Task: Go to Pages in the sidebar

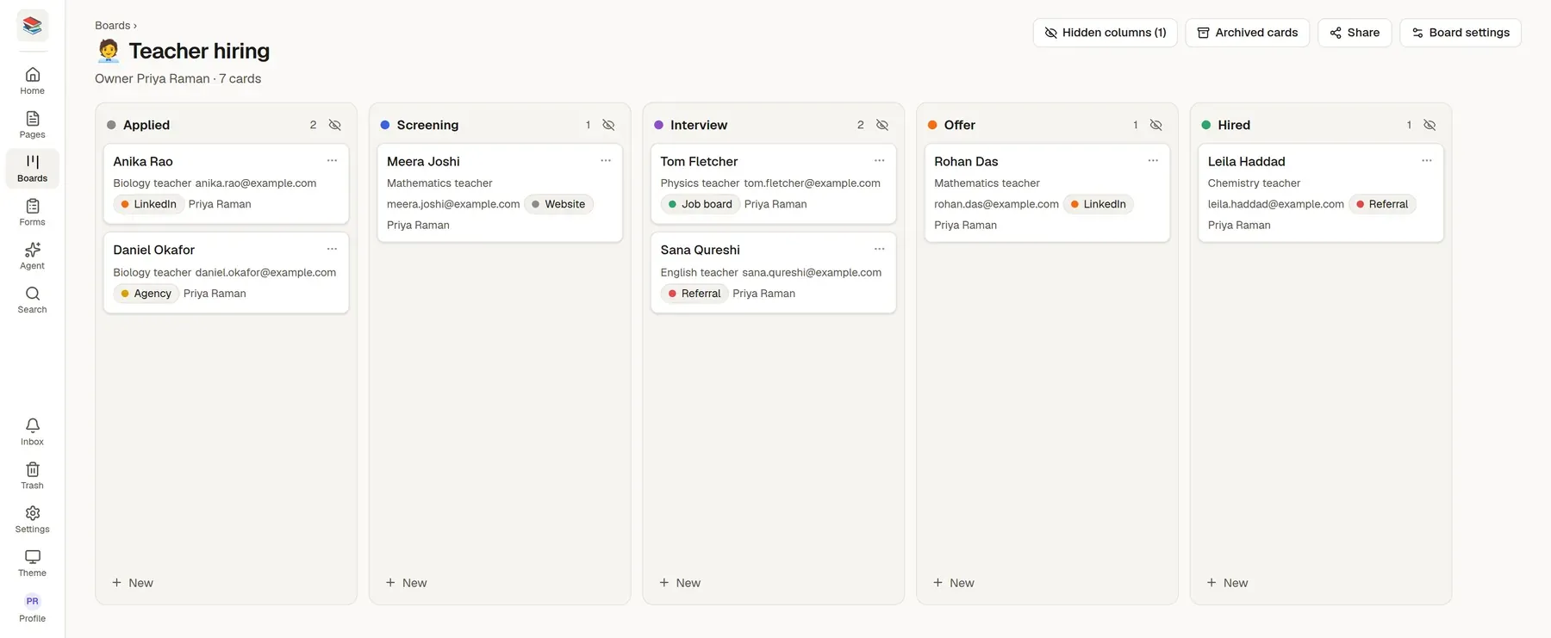Action: pyautogui.click(x=32, y=125)
